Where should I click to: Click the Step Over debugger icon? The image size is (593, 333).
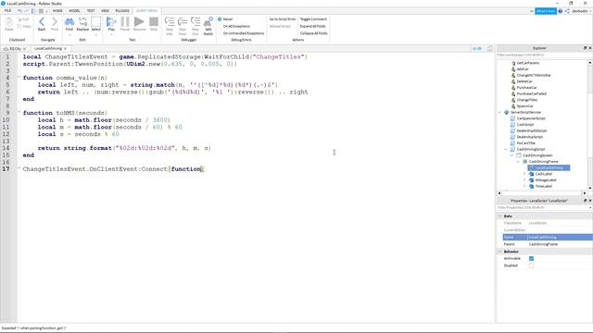pos(183,22)
